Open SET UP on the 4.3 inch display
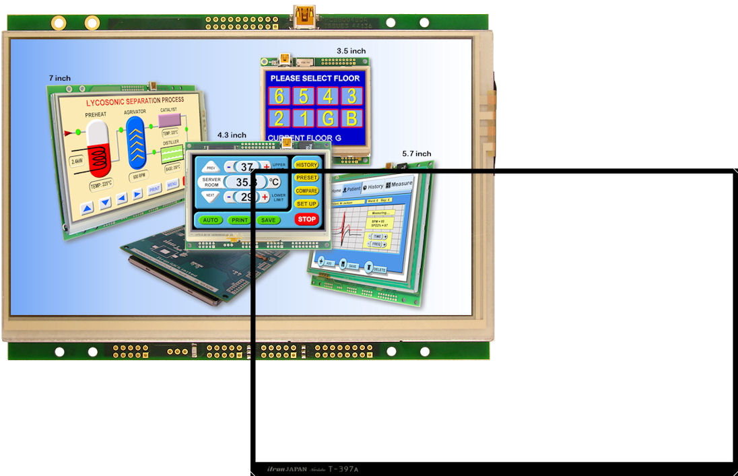Viewport: 738px width, 476px height. (306, 204)
